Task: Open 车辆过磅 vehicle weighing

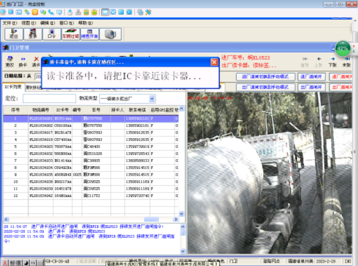Action: click(70, 34)
